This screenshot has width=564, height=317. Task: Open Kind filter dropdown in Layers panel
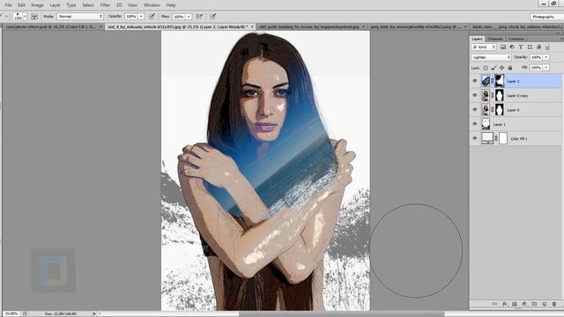484,47
